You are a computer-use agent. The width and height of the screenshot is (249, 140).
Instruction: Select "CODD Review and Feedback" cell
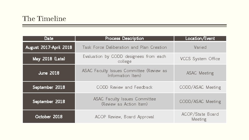click(x=125, y=87)
